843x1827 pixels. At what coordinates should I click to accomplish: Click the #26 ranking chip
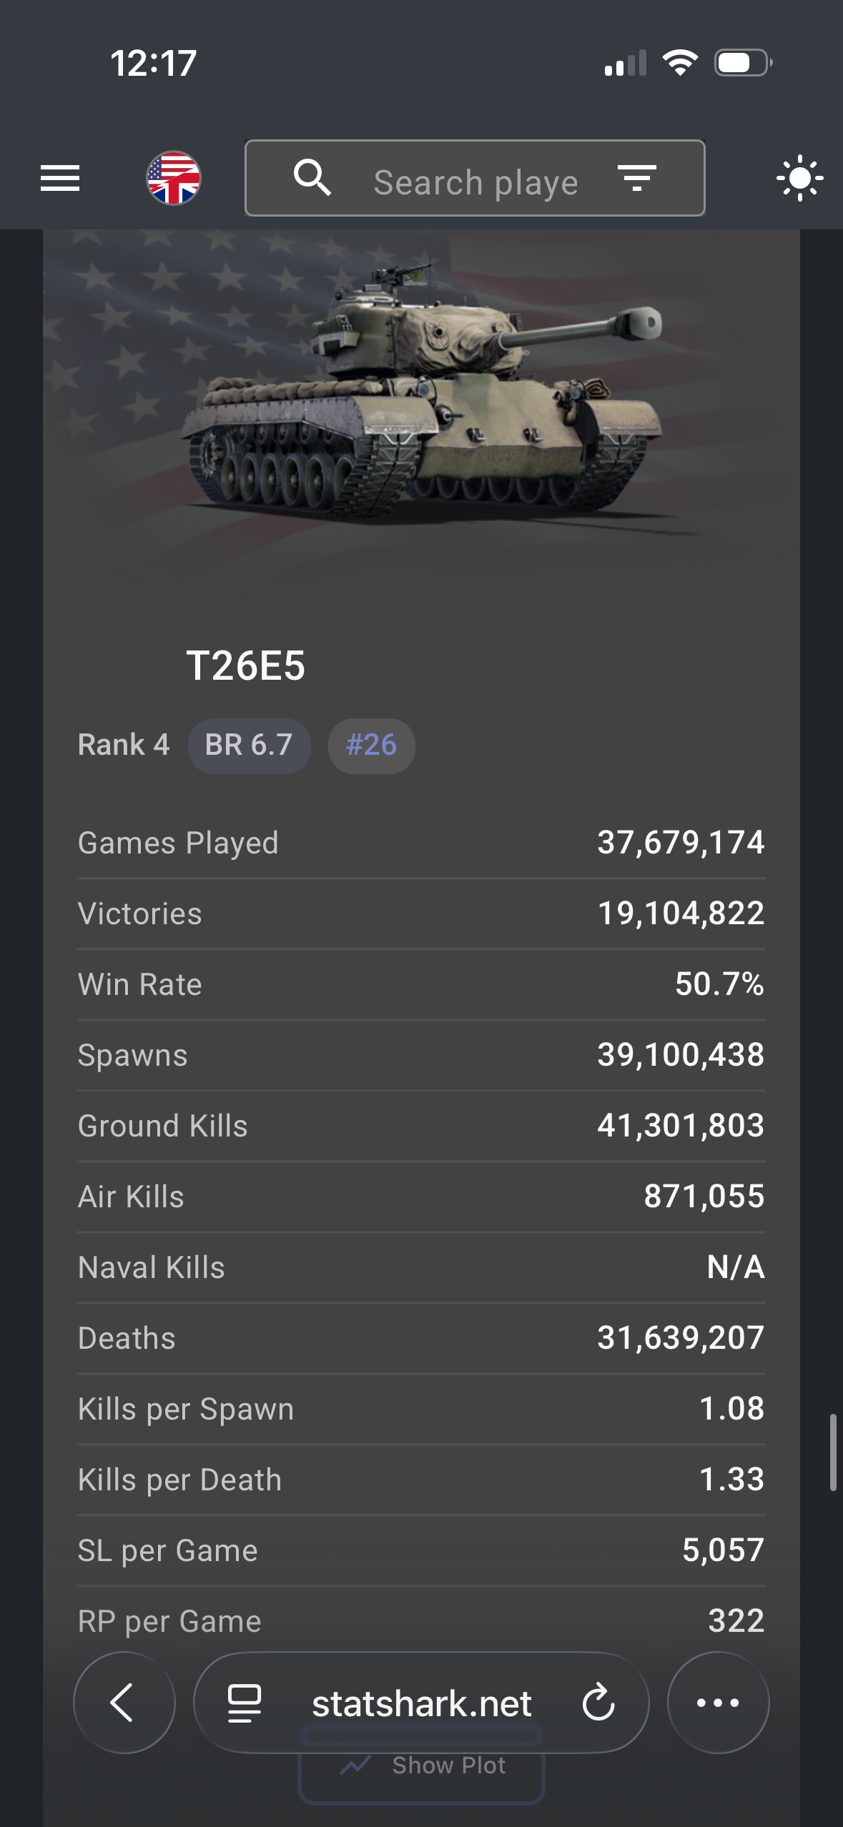point(371,746)
